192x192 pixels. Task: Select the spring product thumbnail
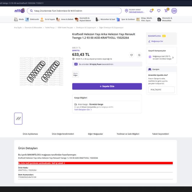tap(18, 118)
